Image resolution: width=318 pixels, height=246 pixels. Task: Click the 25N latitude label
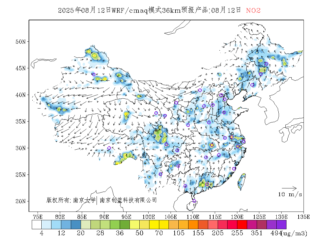21,175
